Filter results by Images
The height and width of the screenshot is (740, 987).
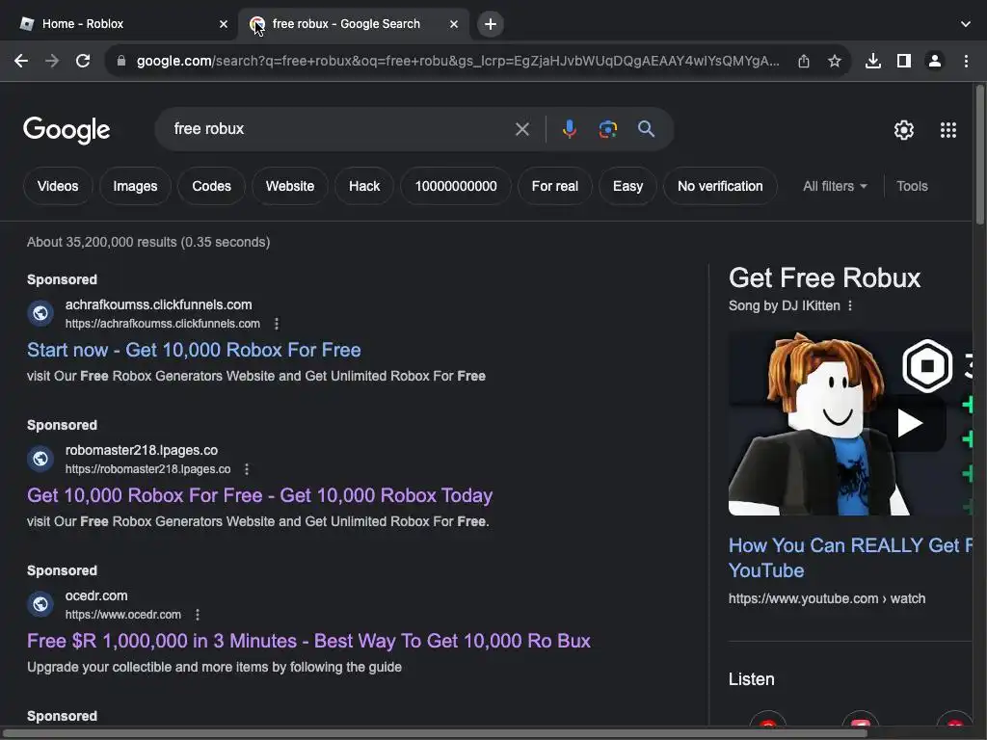tap(135, 186)
